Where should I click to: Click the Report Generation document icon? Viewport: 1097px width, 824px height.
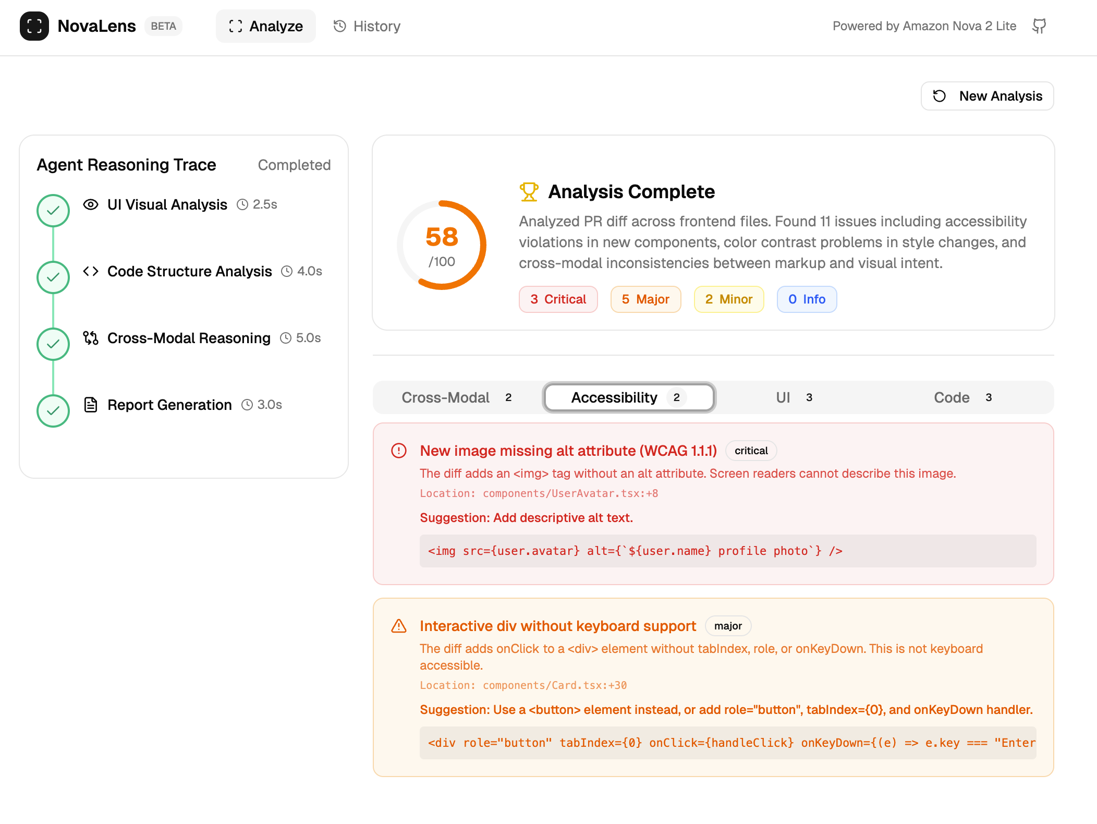91,405
